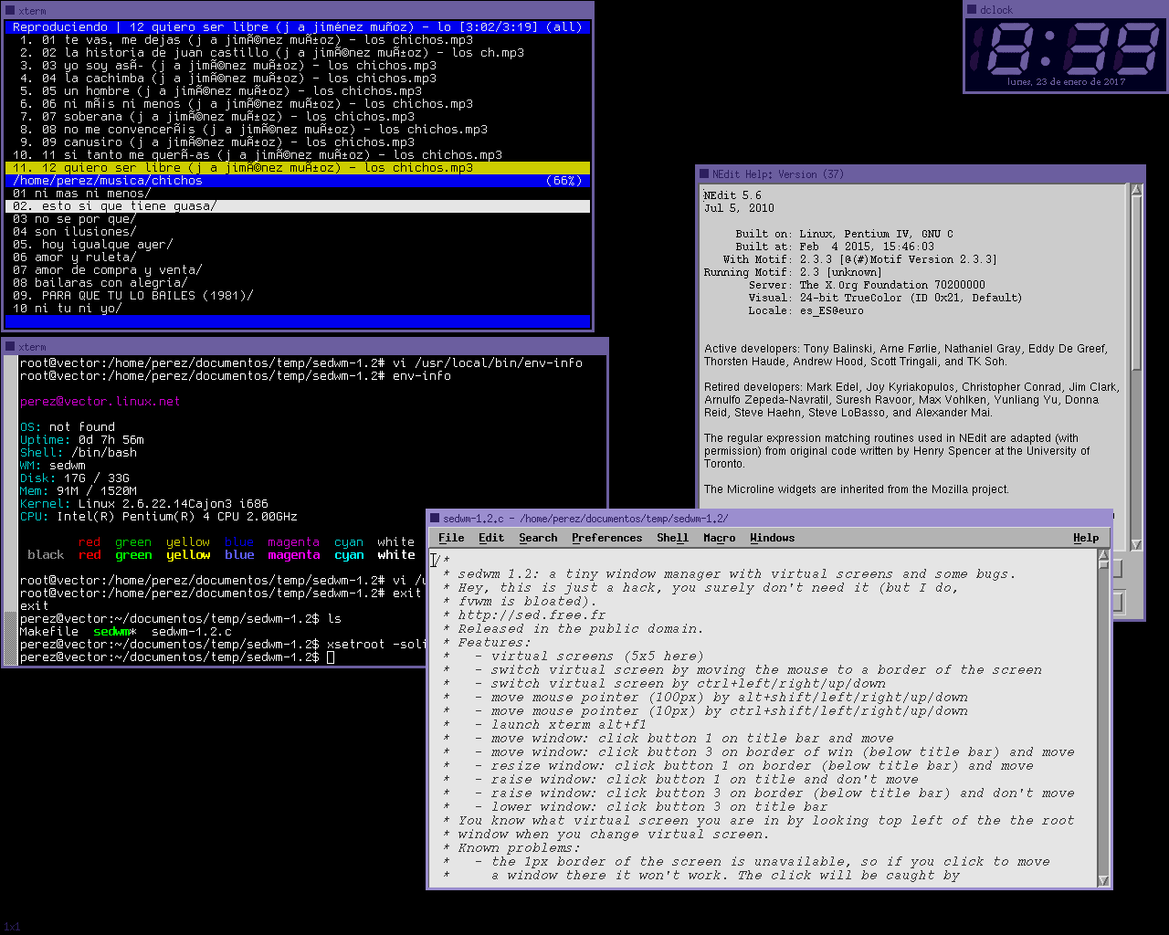
Task: Expand the Windows menu in NEdit
Action: click(x=772, y=538)
